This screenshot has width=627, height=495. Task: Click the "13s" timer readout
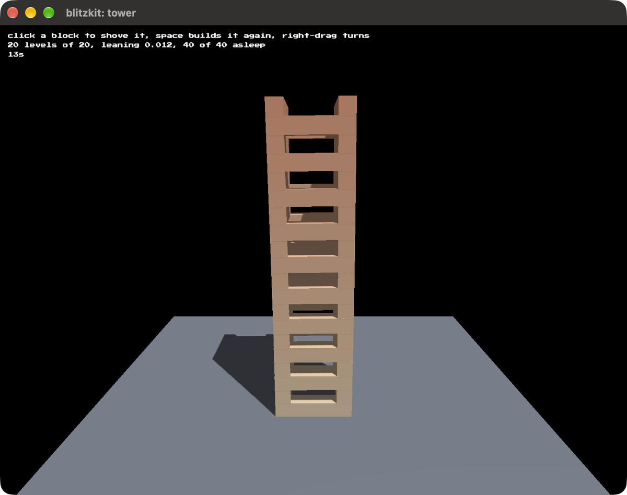point(16,54)
